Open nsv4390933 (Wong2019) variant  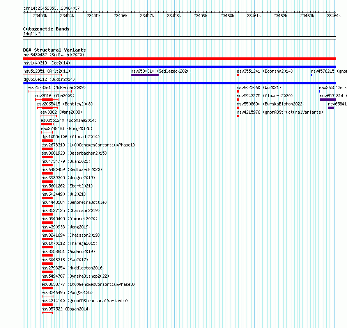tap(66, 227)
